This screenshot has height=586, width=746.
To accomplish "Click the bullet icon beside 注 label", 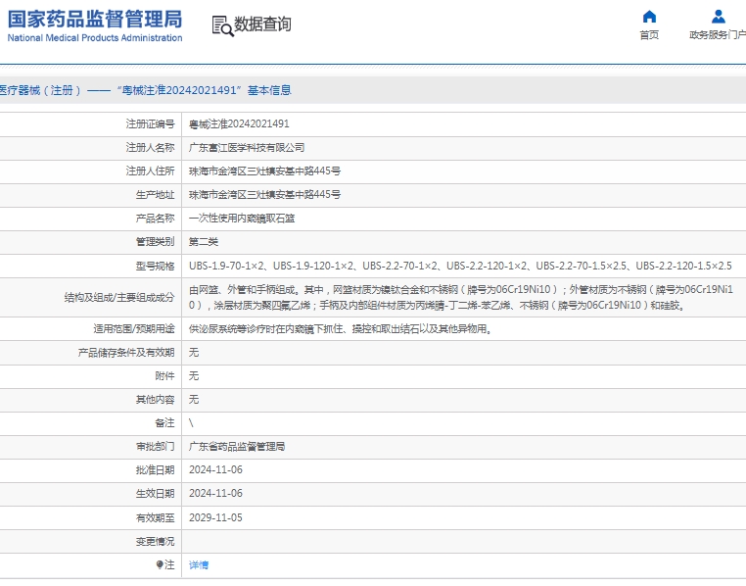I will [160, 564].
